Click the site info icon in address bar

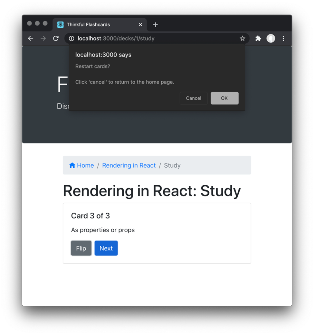[71, 38]
